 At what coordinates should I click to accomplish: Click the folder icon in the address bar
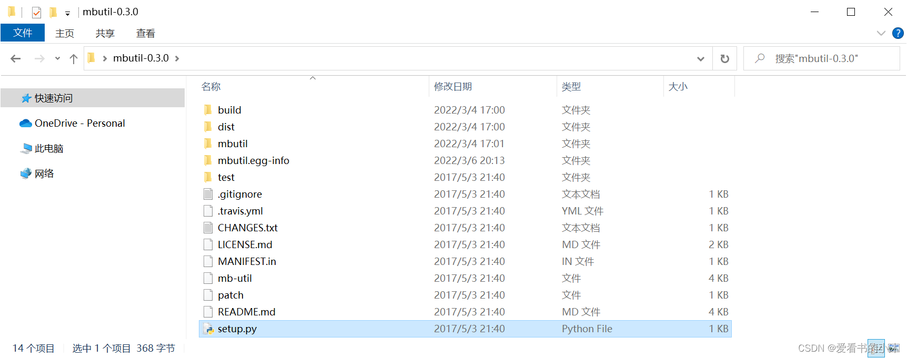pos(92,58)
